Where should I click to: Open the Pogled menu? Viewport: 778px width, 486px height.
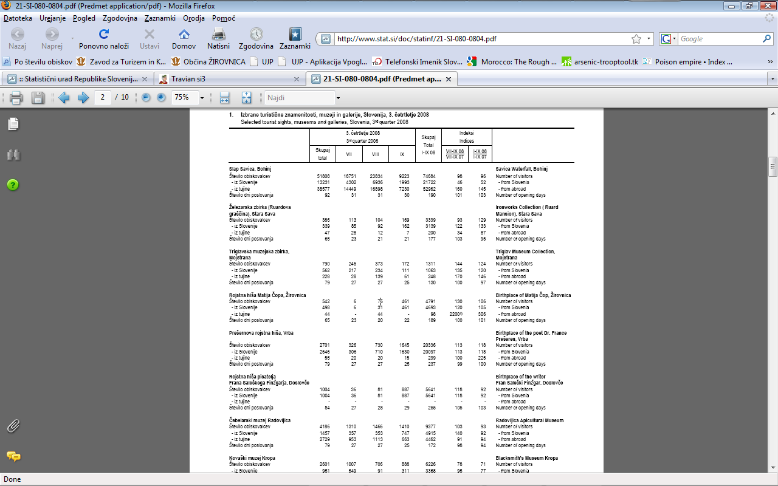click(84, 18)
